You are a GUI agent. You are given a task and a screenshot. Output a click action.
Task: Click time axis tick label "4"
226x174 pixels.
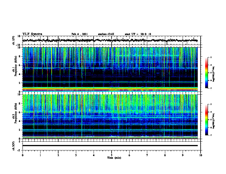(94, 155)
